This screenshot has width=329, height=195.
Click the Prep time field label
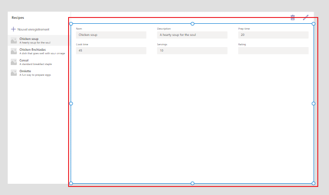click(244, 29)
